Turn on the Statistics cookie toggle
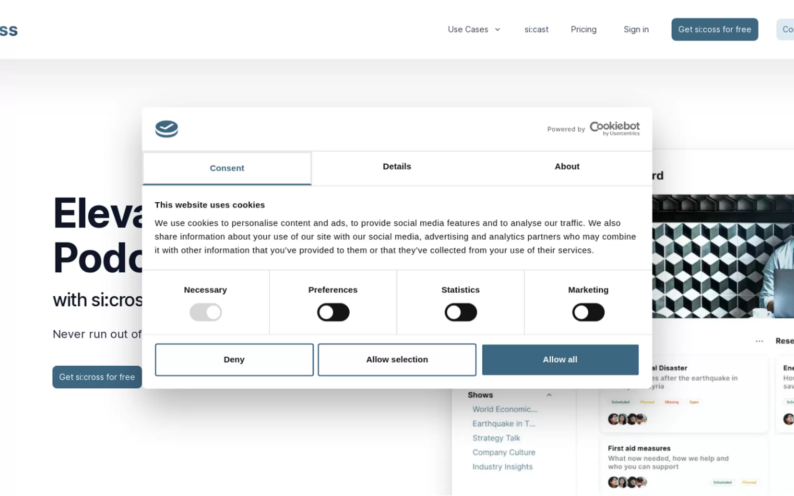Viewport: 794px width, 496px height. [460, 312]
